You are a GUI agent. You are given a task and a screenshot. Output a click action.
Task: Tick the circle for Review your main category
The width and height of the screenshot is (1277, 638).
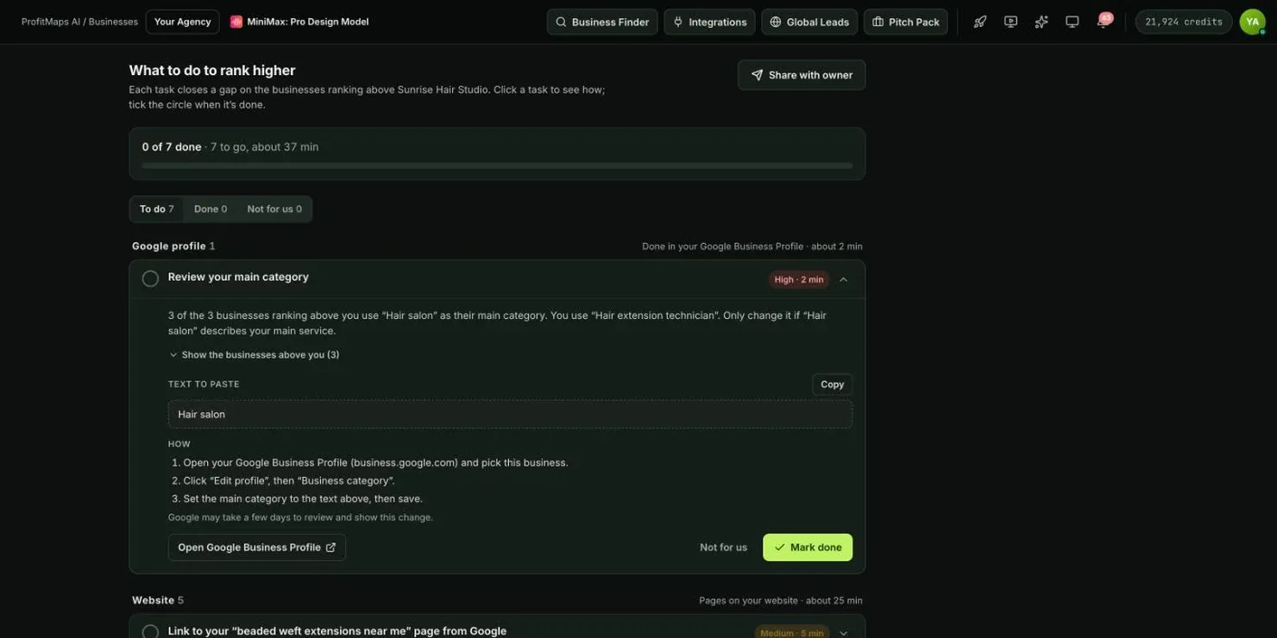tap(150, 278)
